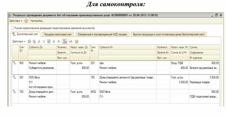226x116 pixels.
Task: Minimize the document result window
Action: coord(212,15)
